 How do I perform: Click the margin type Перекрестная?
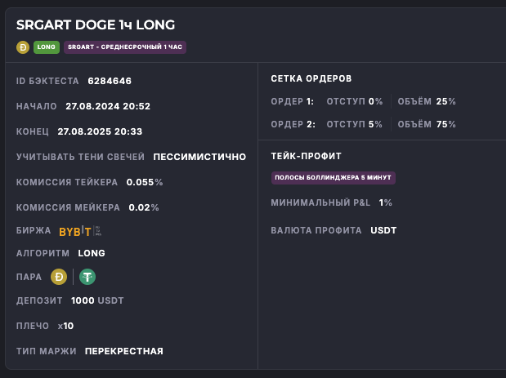[124, 351]
